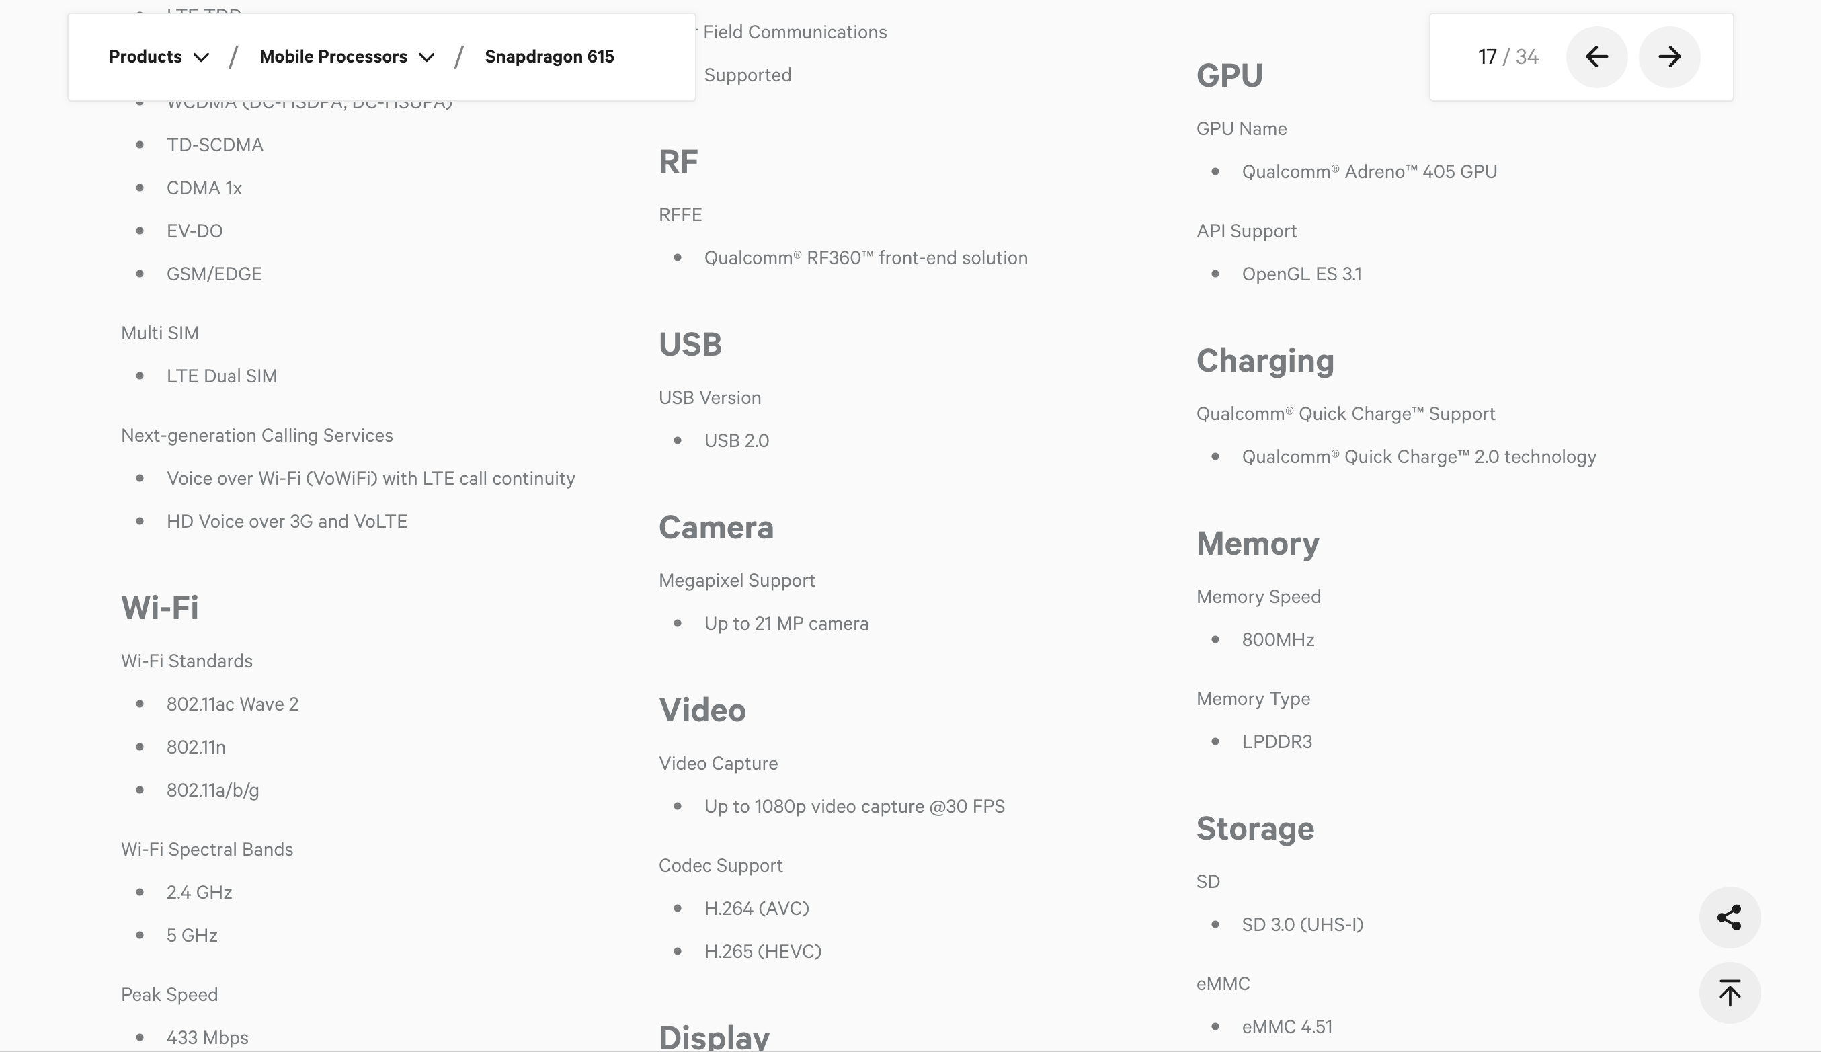Click the Qualcomm RF360 front-end solution text
1821x1052 pixels.
[865, 258]
